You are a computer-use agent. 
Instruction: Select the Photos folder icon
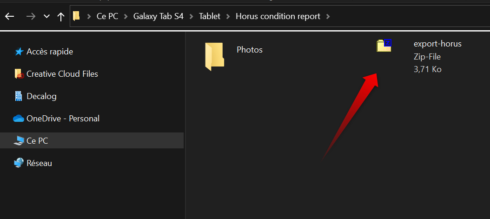pos(214,57)
